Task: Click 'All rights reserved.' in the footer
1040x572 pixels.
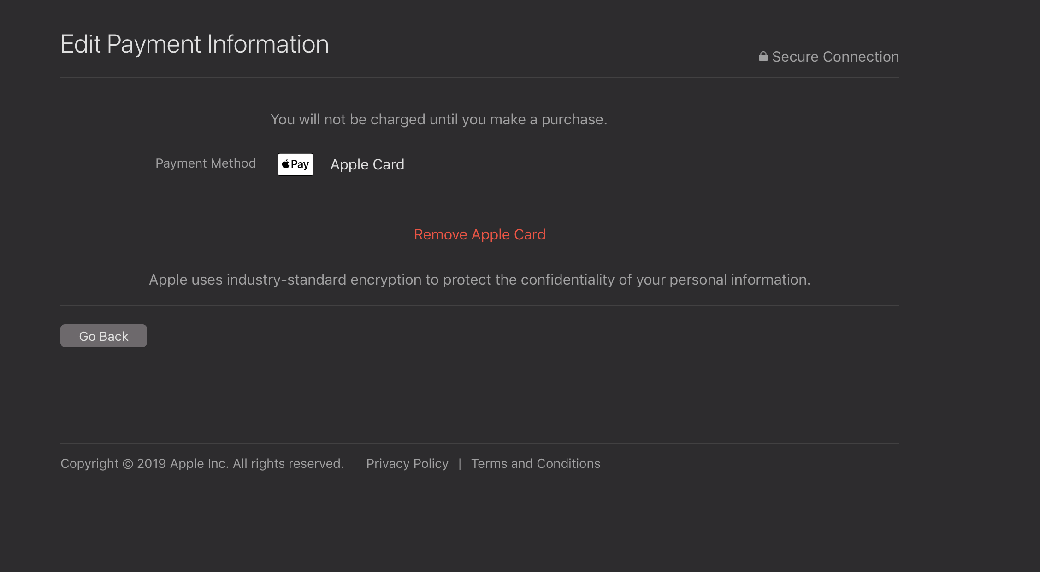Action: pyautogui.click(x=288, y=463)
